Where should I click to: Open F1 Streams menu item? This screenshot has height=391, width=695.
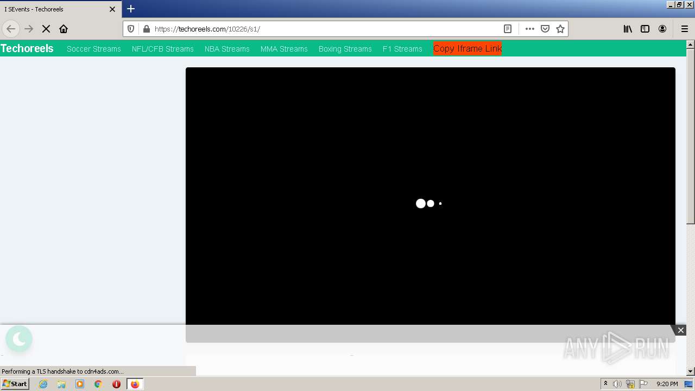[402, 49]
